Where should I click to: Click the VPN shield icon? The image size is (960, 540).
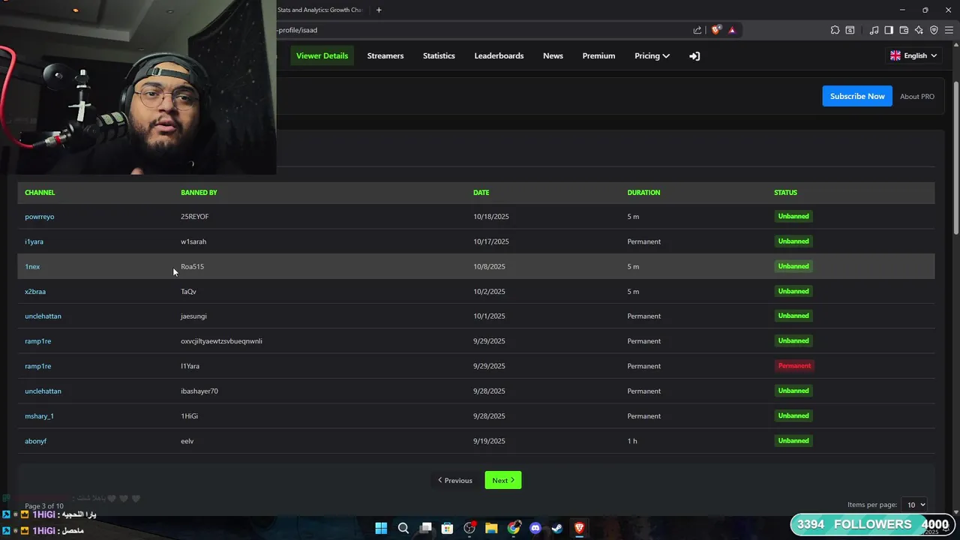(x=934, y=30)
